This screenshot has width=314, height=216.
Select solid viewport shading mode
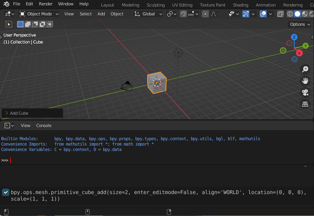297,14
